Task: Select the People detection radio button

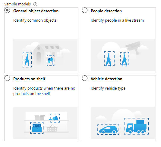Action: coord(85,10)
